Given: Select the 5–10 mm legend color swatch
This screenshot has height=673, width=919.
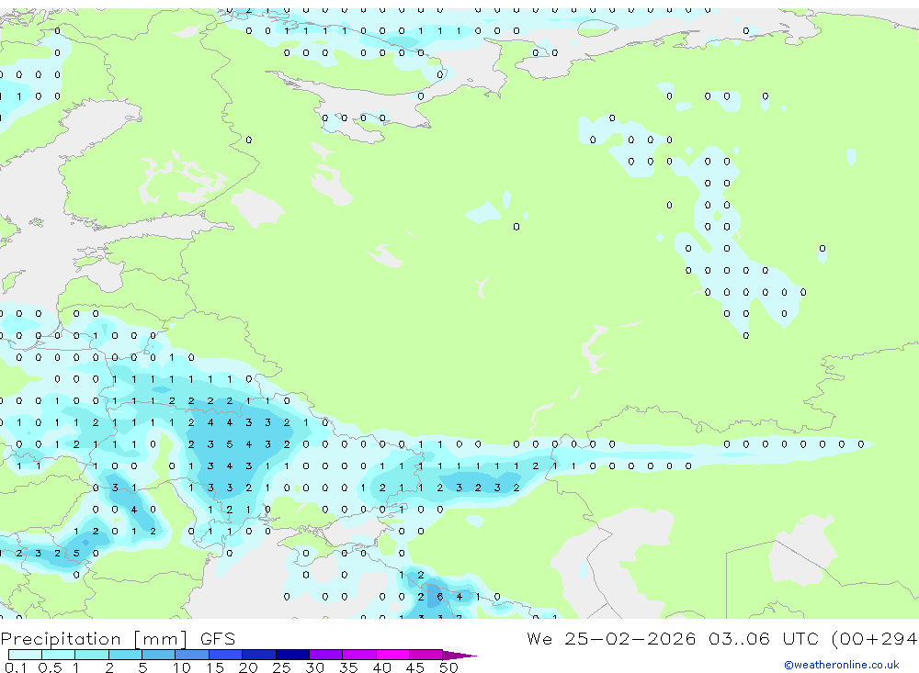Looking at the screenshot, I should (x=159, y=655).
